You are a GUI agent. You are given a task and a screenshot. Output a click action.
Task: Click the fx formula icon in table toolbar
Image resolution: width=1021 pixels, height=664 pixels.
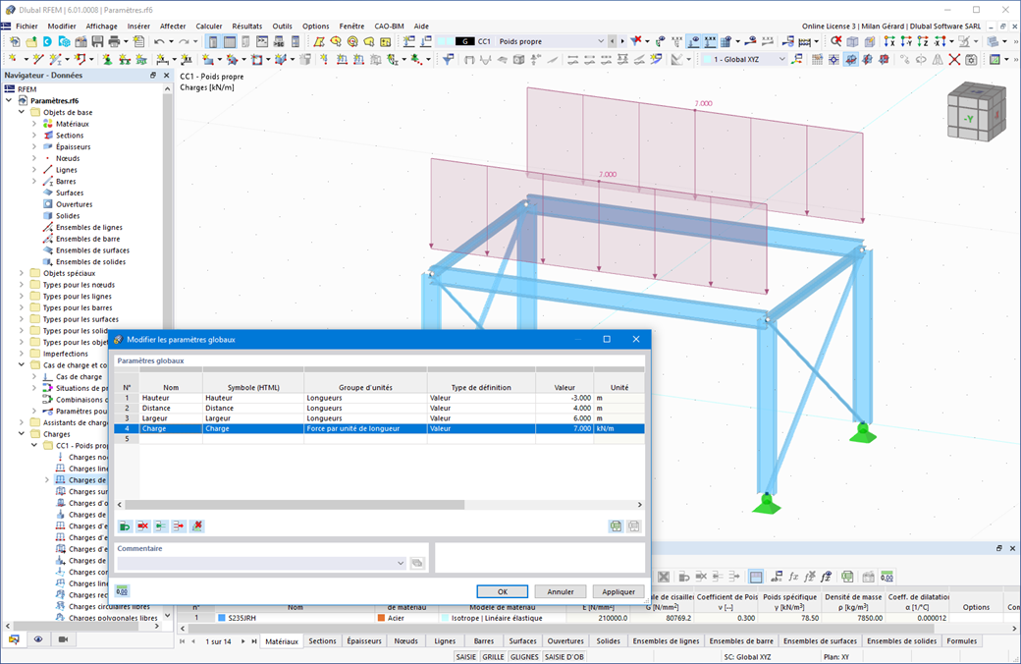tap(793, 577)
